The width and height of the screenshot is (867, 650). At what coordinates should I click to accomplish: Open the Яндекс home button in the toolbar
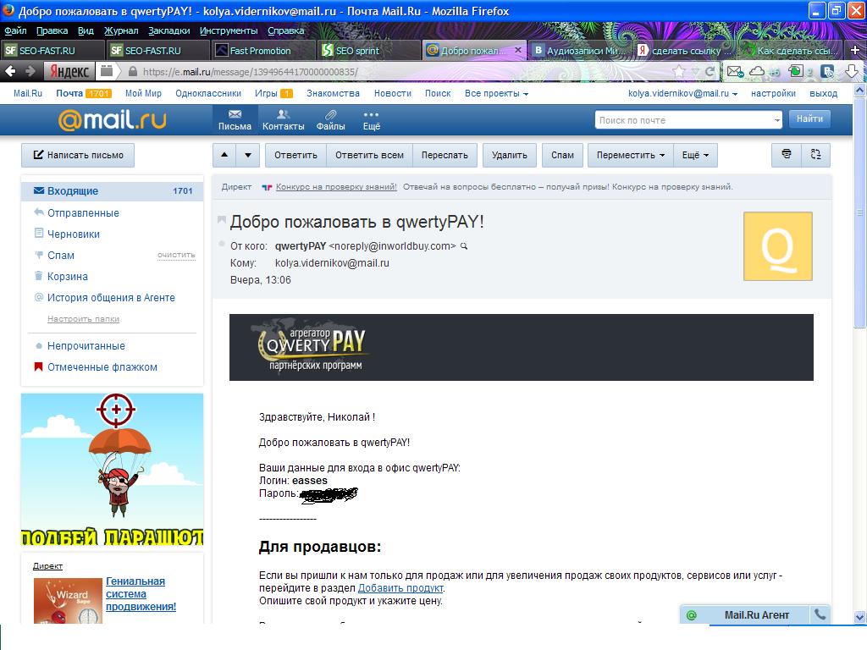click(x=69, y=71)
